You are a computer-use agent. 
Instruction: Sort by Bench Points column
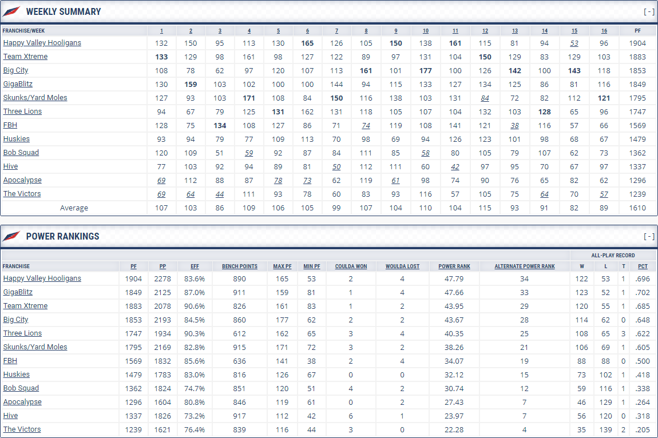point(240,266)
